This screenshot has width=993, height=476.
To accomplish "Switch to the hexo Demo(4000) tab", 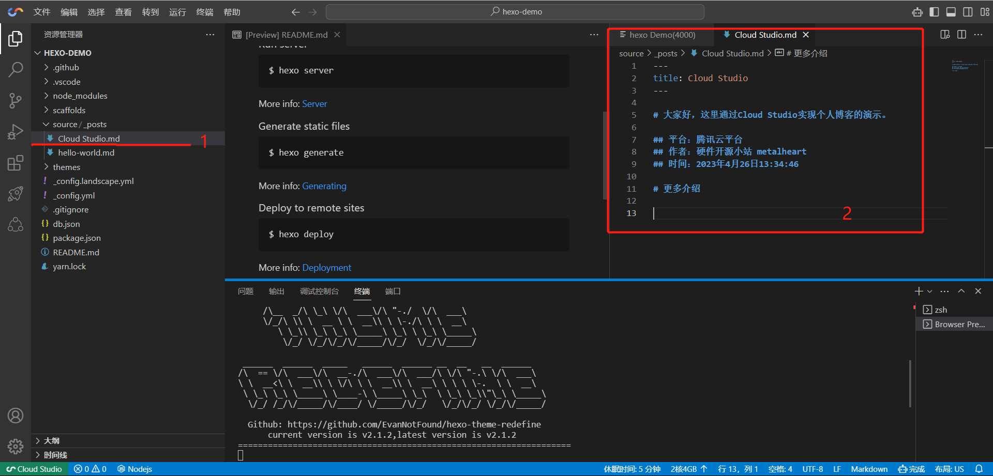I will click(662, 35).
